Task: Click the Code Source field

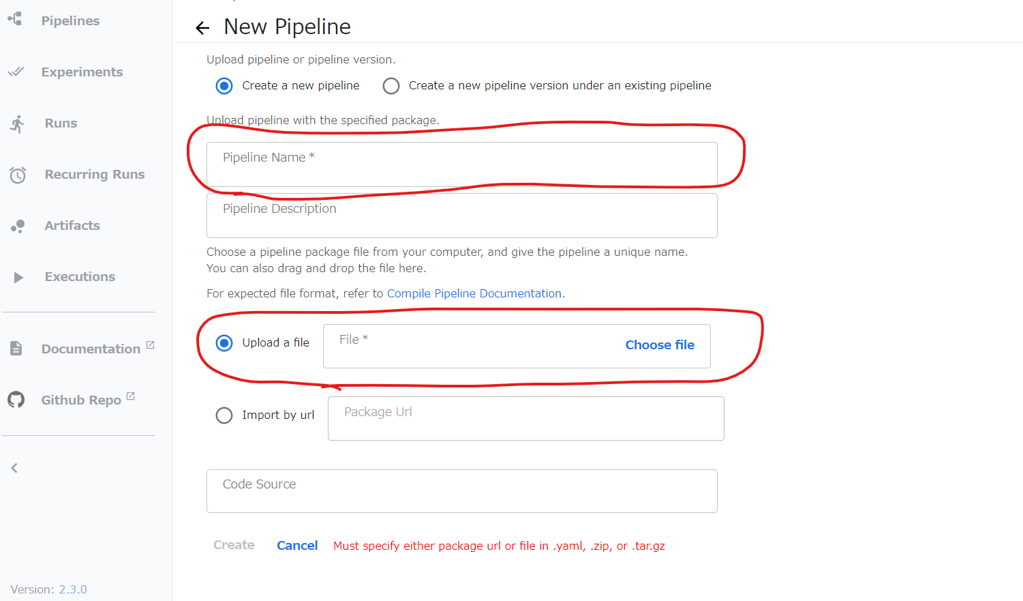Action: [x=461, y=490]
